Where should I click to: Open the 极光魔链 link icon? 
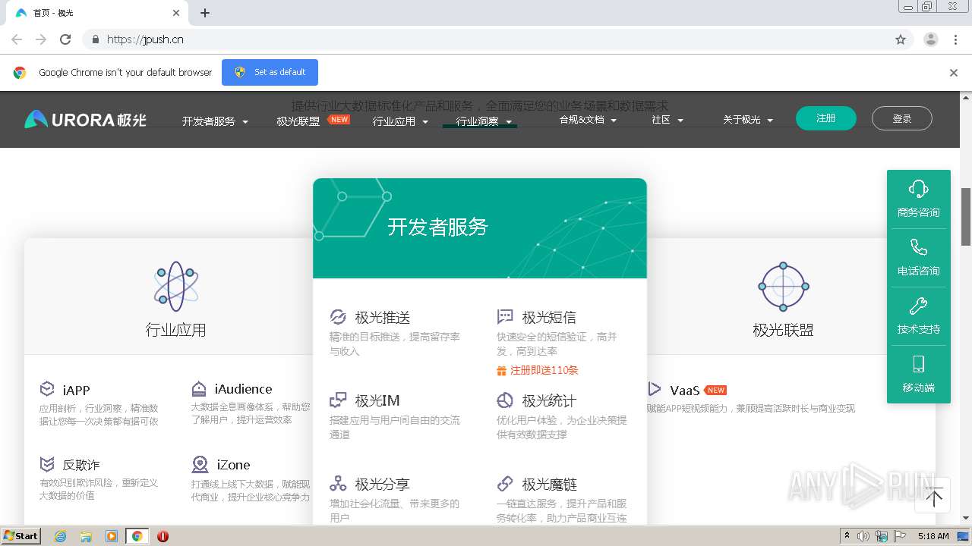[x=505, y=483]
